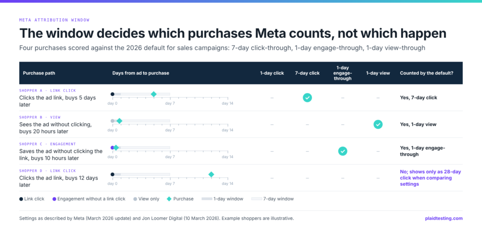Screen dimensions: 482x233
Task: Click the teal Purchase legend diamond
Action: (x=169, y=199)
